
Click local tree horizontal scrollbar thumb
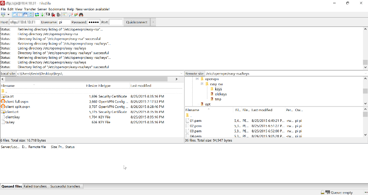click(86, 79)
